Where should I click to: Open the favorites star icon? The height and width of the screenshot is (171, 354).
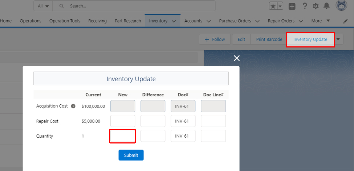(x=273, y=6)
